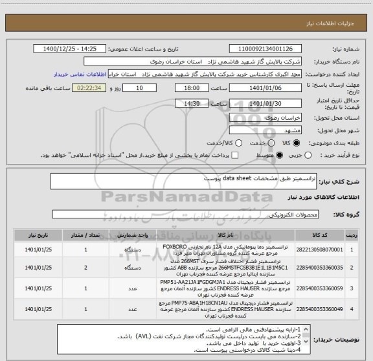
Task: Click the نام کالا column header
Action: (225, 235)
